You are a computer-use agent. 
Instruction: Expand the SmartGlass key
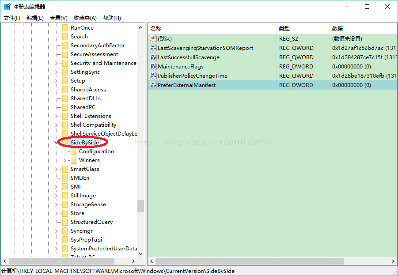(x=57, y=169)
